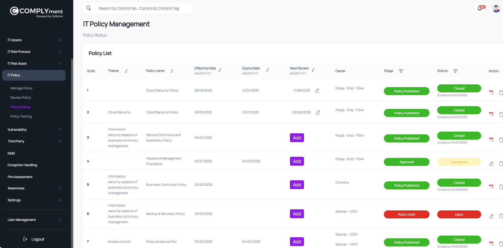
Task: Open the DMS section
Action: 11,153
